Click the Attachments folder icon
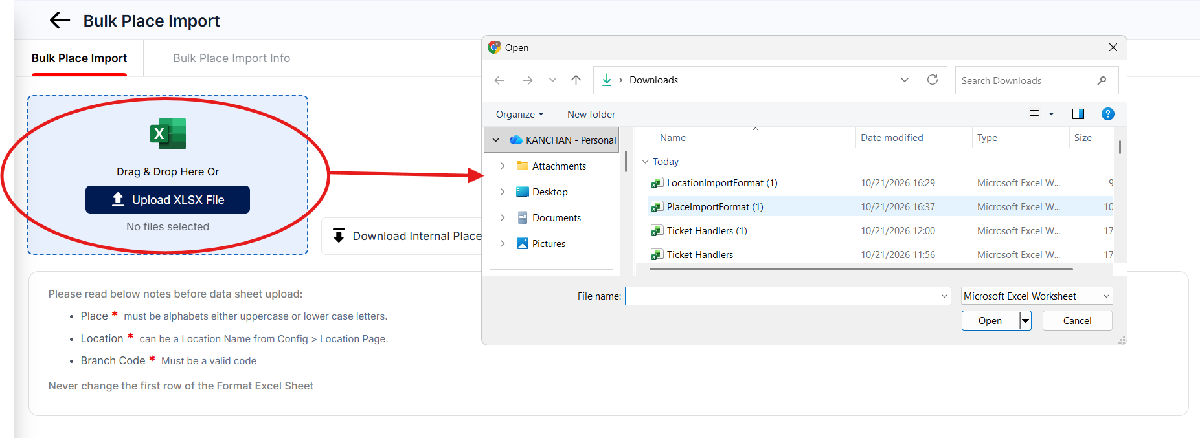 (523, 166)
